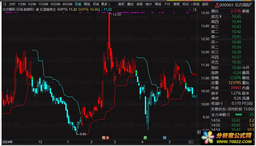Image resolution: width=256 pixels, height=146 pixels.
Task: Click the R 1000 margin-trading badge
Action: pyautogui.click(x=217, y=5)
